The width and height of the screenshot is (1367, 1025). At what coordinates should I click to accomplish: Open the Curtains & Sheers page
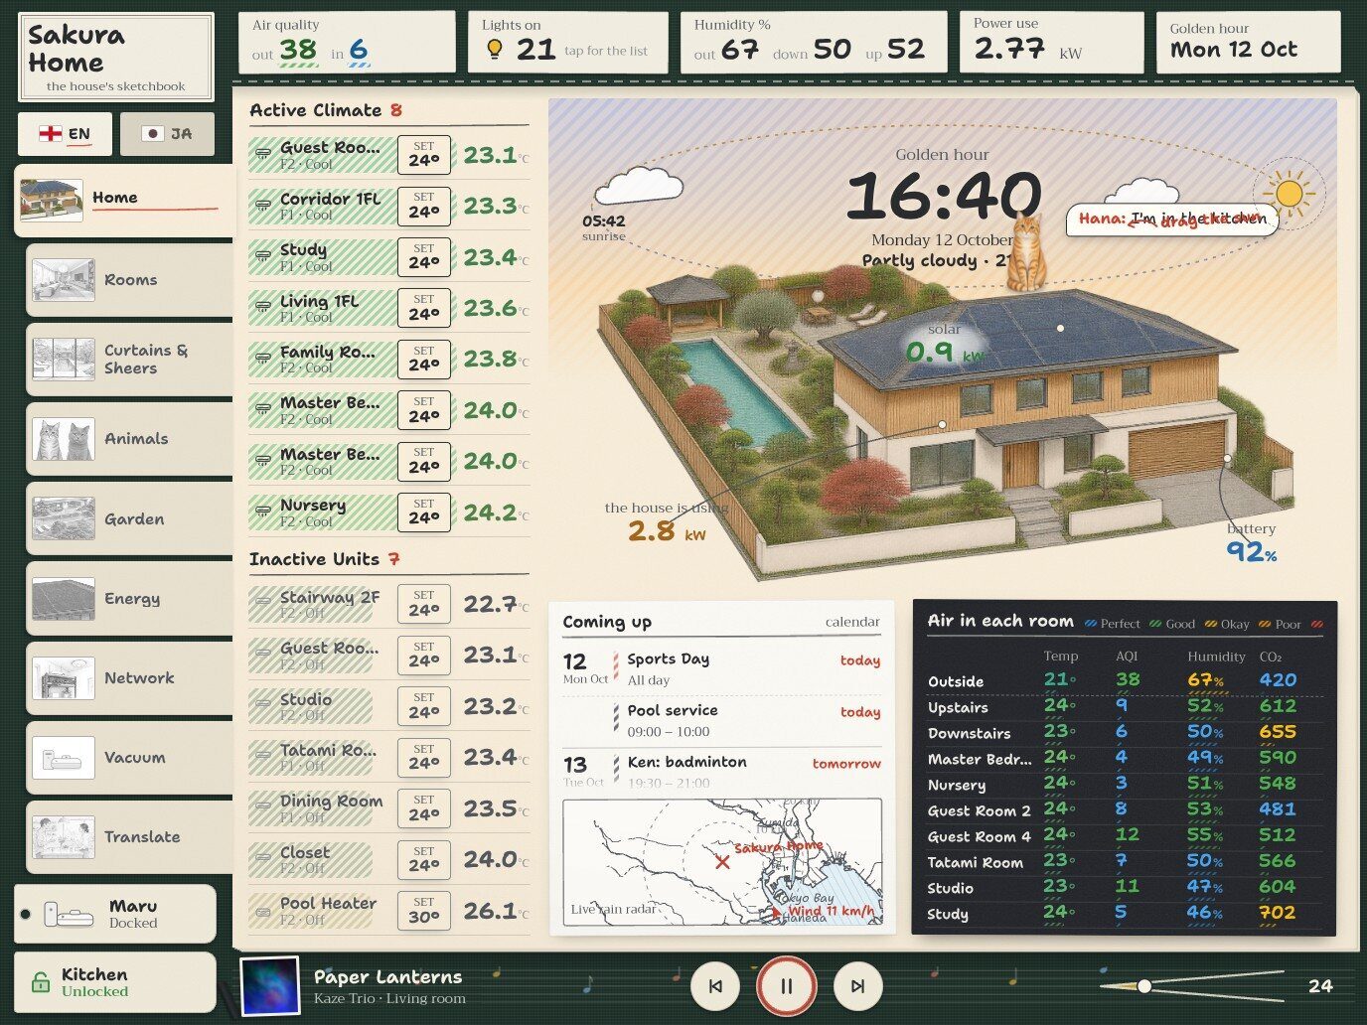(x=129, y=360)
